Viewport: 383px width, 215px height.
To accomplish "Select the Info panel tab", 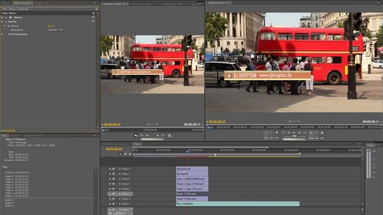I will click(4, 136).
